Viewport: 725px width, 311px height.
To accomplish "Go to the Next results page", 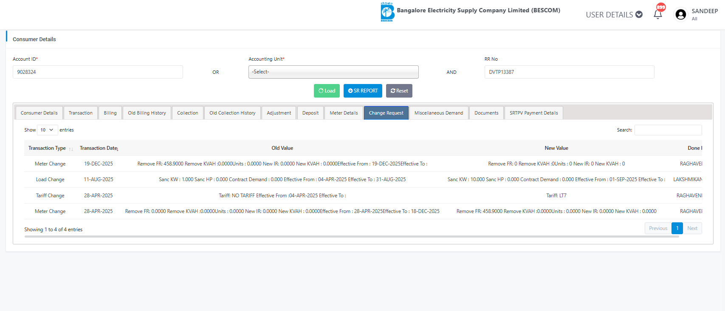I will (x=692, y=228).
